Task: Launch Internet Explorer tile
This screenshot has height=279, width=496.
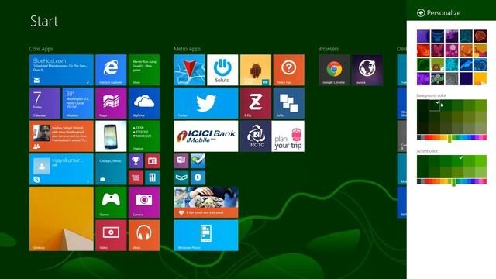Action: 111,70
